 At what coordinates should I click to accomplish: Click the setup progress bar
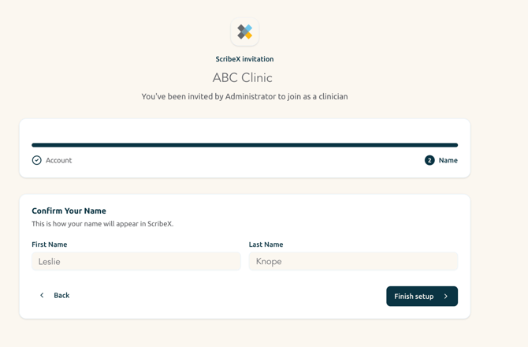coord(245,145)
